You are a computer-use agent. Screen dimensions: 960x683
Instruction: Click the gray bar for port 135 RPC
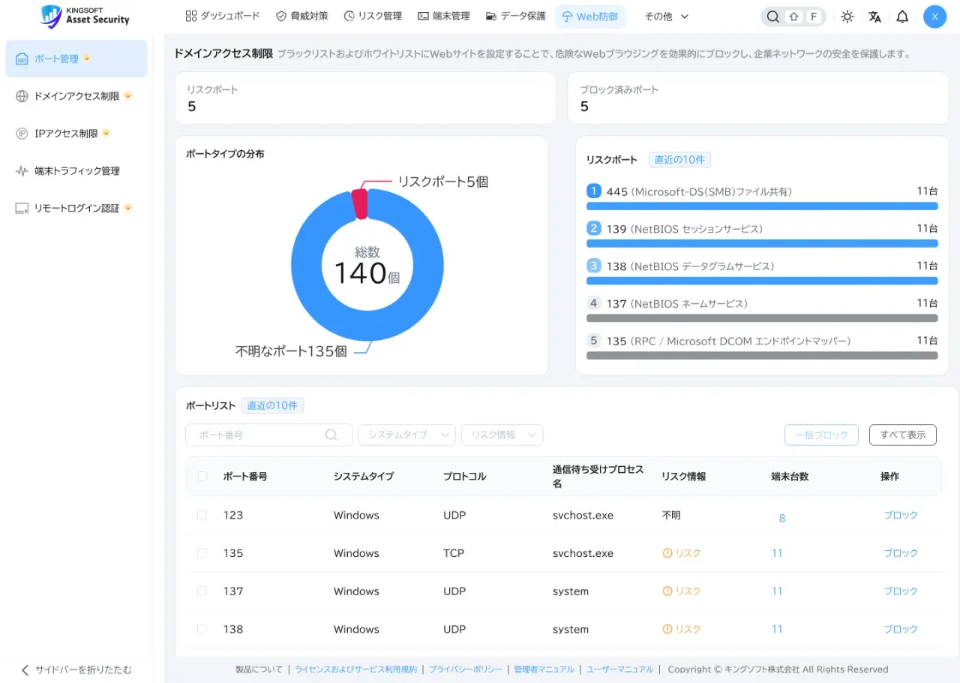click(x=762, y=355)
